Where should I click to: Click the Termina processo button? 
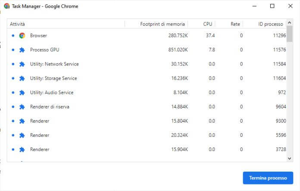[x=268, y=178]
